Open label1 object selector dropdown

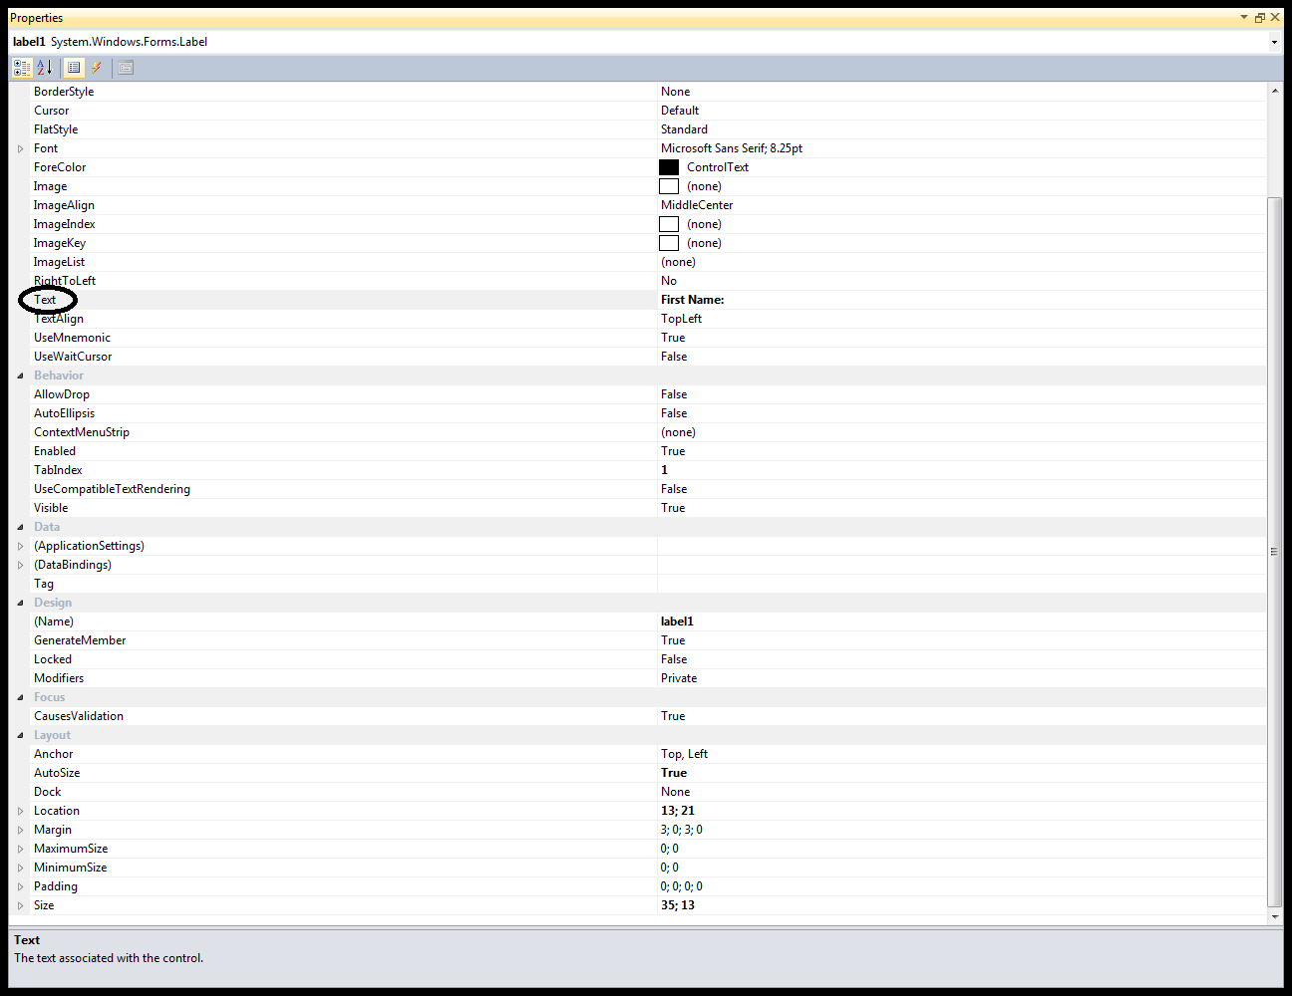click(1274, 42)
